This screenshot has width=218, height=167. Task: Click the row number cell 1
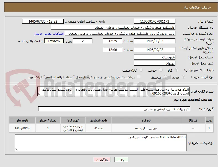pyautogui.click(x=209, y=128)
